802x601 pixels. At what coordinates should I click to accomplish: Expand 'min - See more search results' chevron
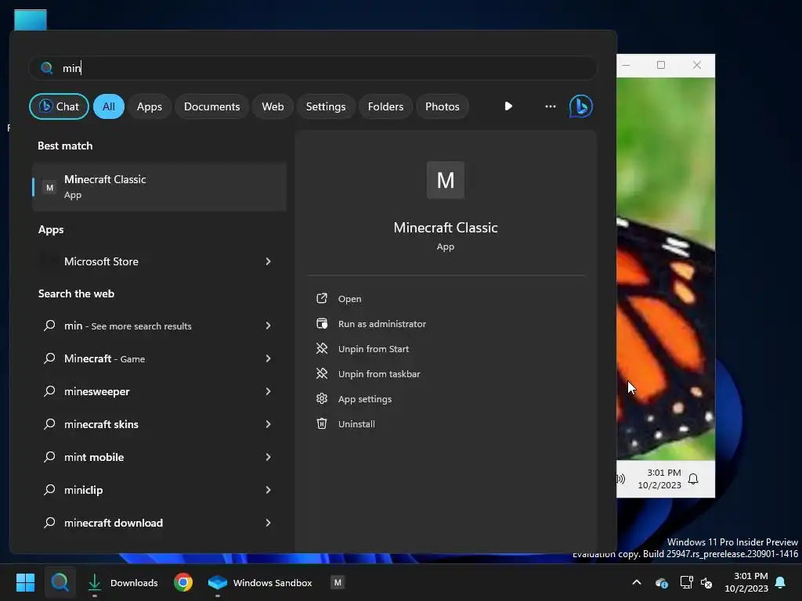268,326
